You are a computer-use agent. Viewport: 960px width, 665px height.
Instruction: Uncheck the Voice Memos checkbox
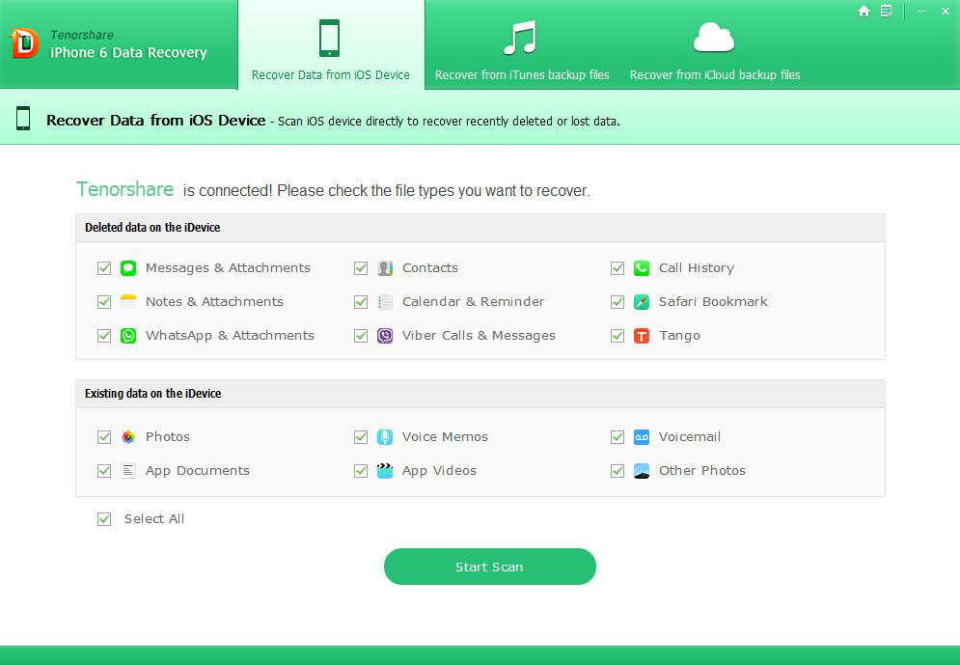[361, 436]
